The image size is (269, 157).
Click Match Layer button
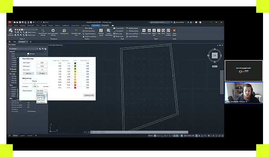[x=30, y=35]
